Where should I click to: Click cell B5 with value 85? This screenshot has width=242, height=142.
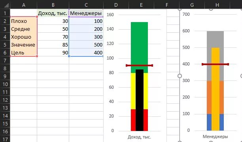53,45
